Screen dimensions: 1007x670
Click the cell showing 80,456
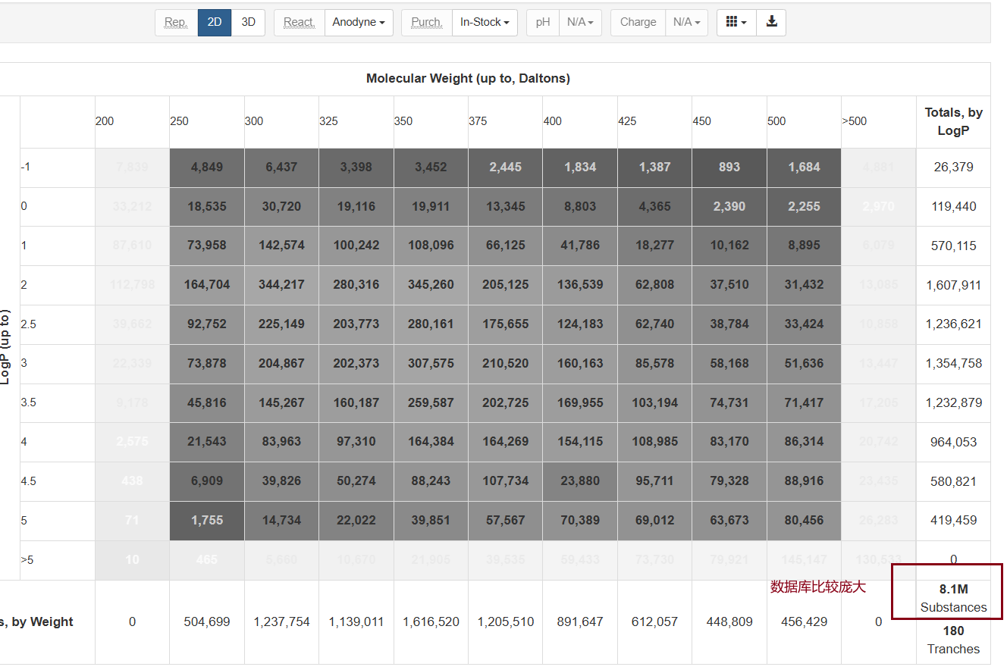tap(804, 521)
